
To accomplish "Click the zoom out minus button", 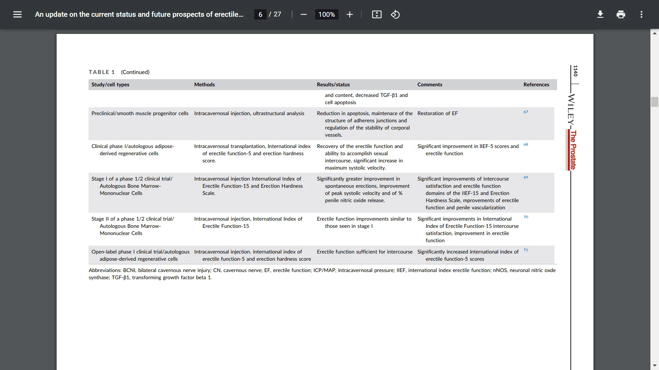I will point(303,14).
